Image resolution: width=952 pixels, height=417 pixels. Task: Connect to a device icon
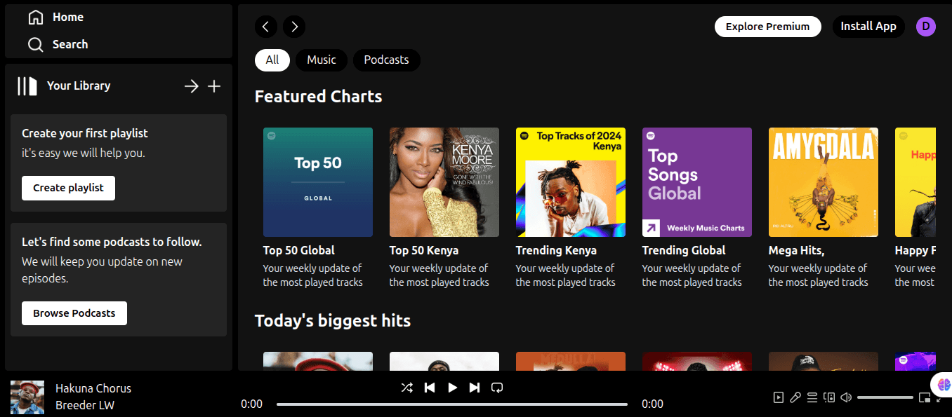point(829,397)
